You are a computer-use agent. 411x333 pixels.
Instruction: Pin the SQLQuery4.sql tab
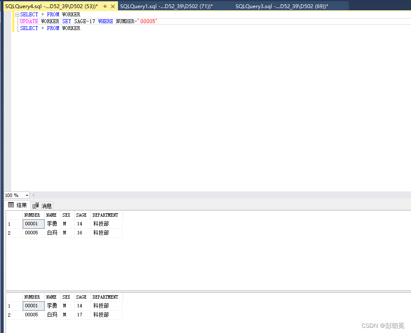pyautogui.click(x=104, y=6)
